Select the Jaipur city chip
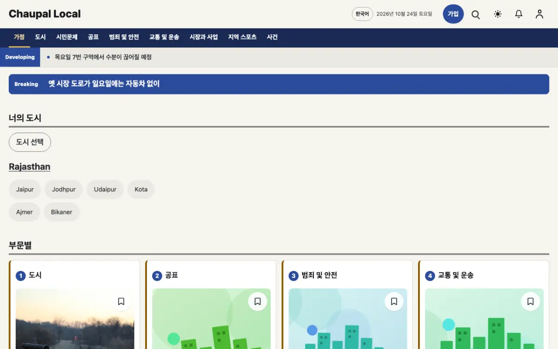Viewport: 558px width, 349px height. (x=25, y=189)
